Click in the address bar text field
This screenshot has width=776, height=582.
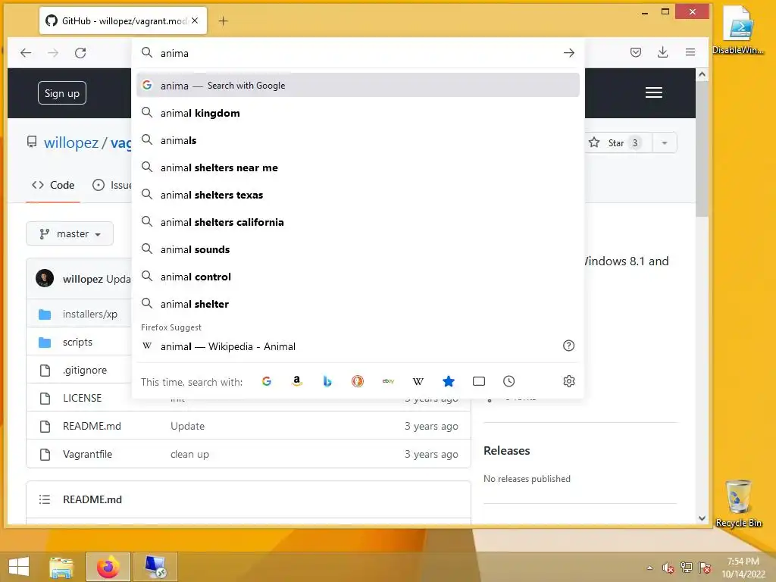356,53
